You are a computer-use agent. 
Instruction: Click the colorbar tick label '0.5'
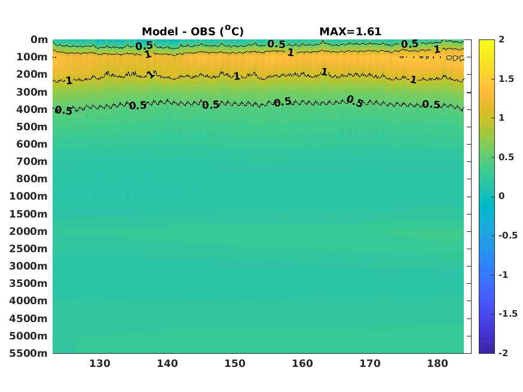[506, 157]
